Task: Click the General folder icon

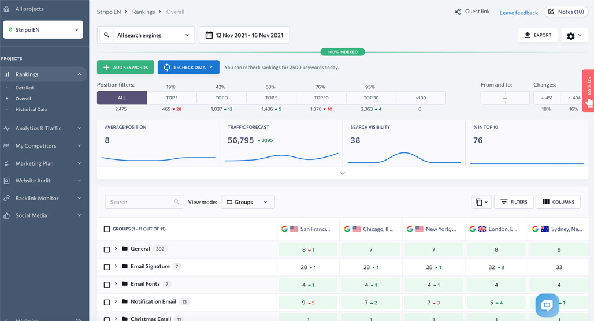Action: [125, 249]
